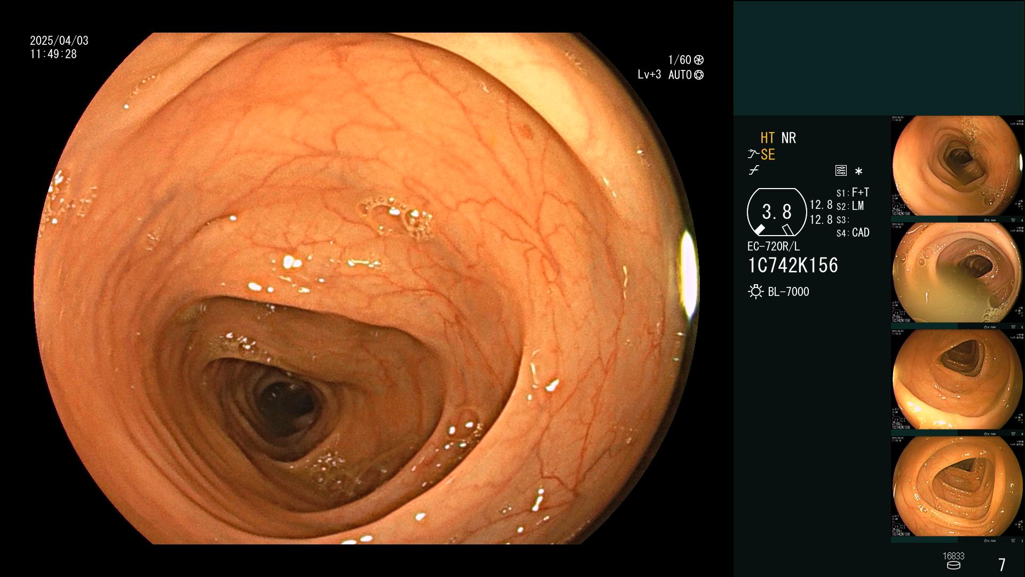The width and height of the screenshot is (1025, 577).
Task: Click the scope tip diagram showing 3.8
Action: coord(777,213)
